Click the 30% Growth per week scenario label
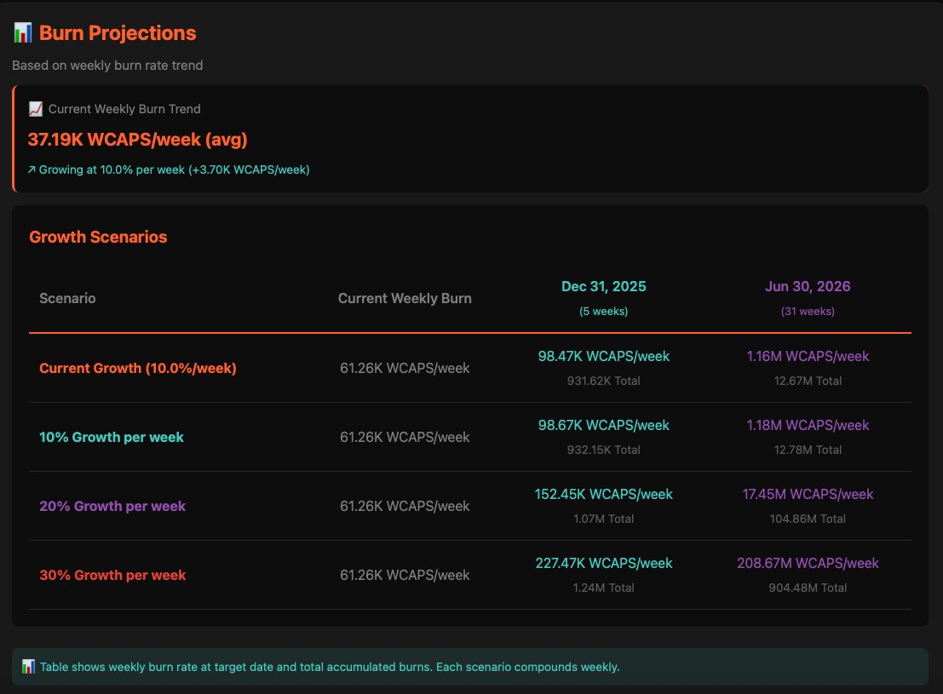Viewport: 943px width, 694px height. tap(112, 575)
